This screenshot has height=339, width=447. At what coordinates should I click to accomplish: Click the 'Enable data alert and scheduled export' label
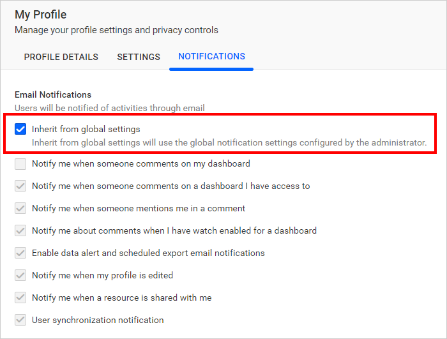148,253
